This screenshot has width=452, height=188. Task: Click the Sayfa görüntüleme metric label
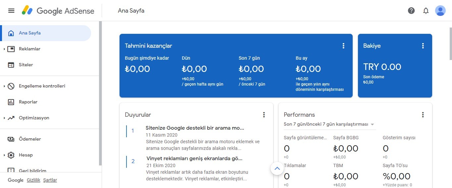pos(305,138)
